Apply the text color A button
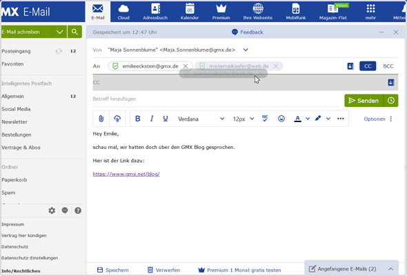Image resolution: width=407 pixels, height=276 pixels. 298,119
